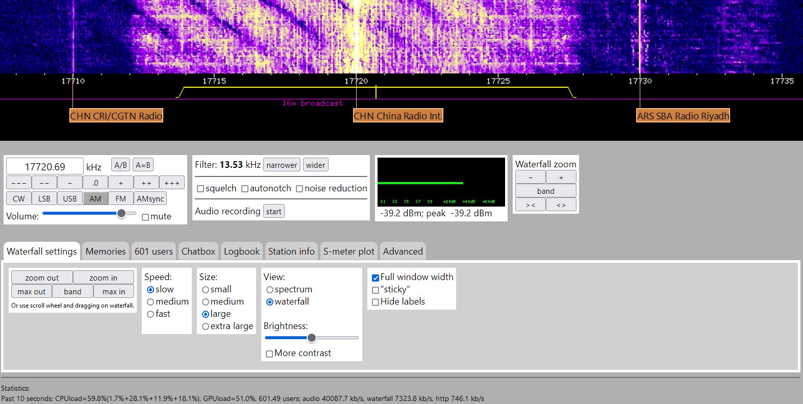Open the Station info tab
This screenshot has height=404, width=803.
[x=291, y=251]
